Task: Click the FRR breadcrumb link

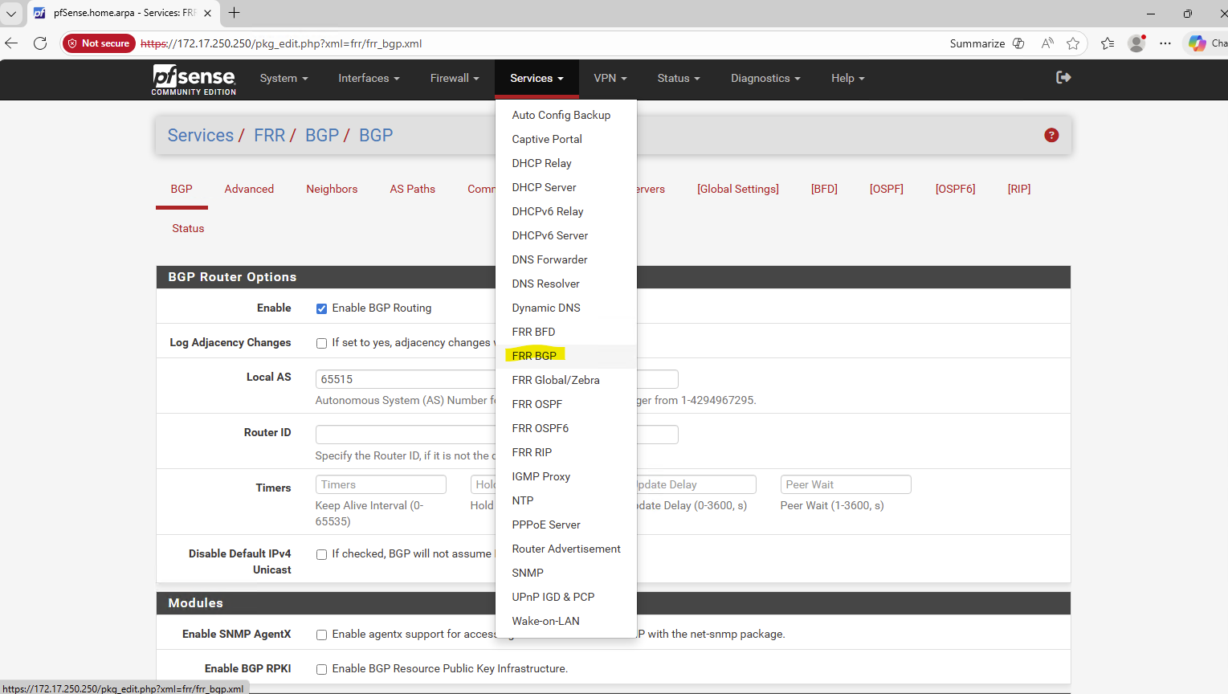Action: point(269,135)
